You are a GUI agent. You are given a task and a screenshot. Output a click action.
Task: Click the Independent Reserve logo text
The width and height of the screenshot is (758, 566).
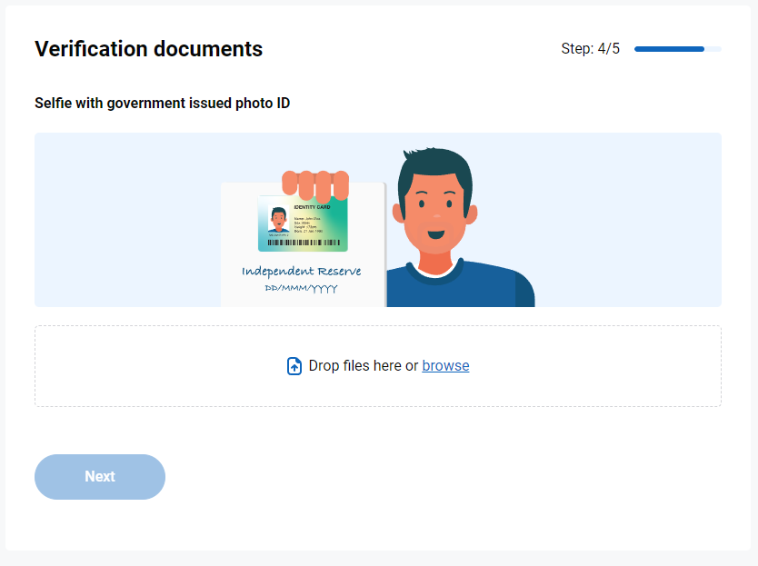(302, 271)
